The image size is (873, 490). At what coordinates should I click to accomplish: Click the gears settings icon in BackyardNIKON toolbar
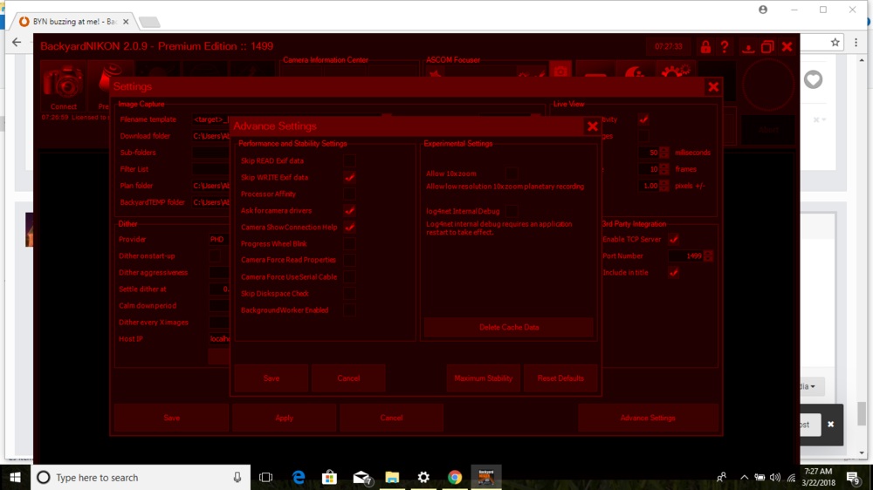tap(676, 73)
